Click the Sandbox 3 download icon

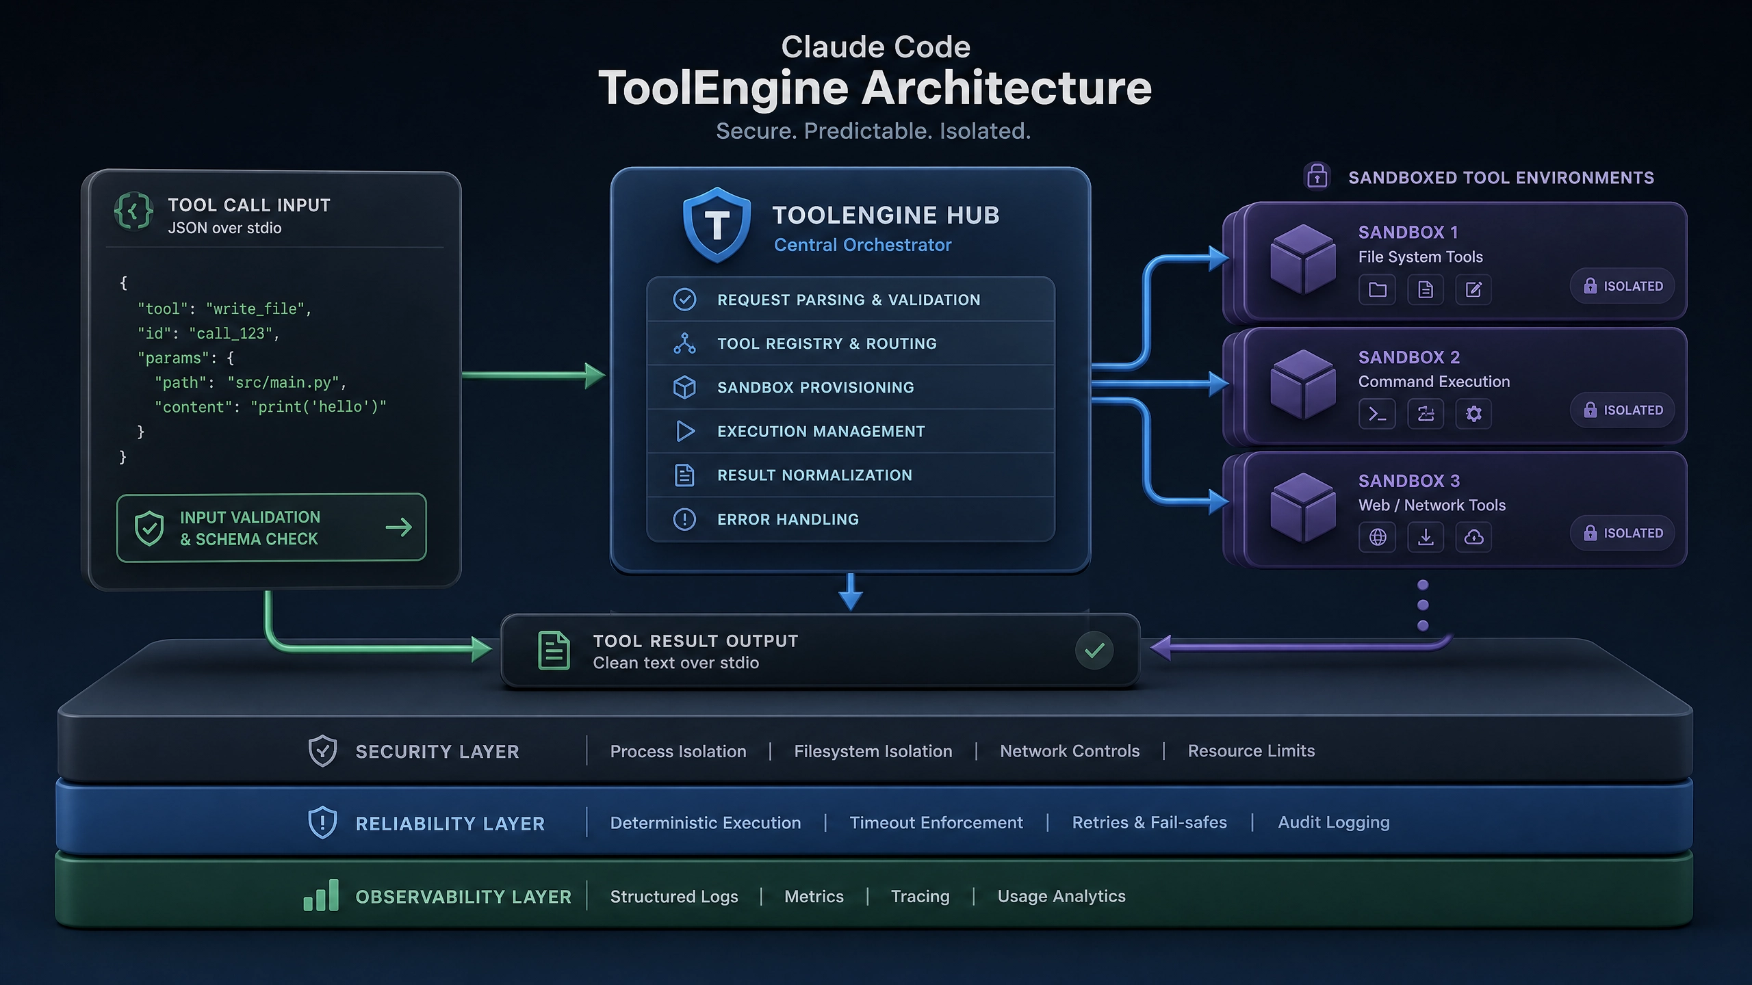click(x=1426, y=537)
